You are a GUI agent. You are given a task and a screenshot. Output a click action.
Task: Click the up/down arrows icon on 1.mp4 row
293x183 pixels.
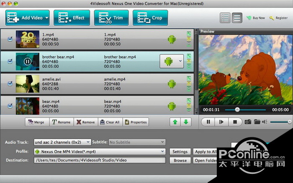tap(189, 44)
